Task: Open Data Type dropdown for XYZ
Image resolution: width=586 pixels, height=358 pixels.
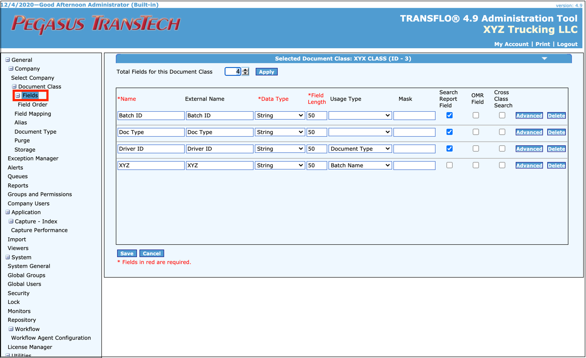Action: click(280, 165)
